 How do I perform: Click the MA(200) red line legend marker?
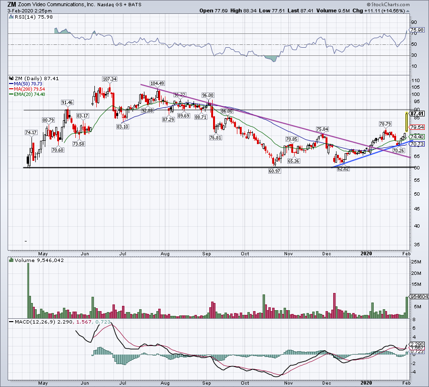[x=11, y=89]
